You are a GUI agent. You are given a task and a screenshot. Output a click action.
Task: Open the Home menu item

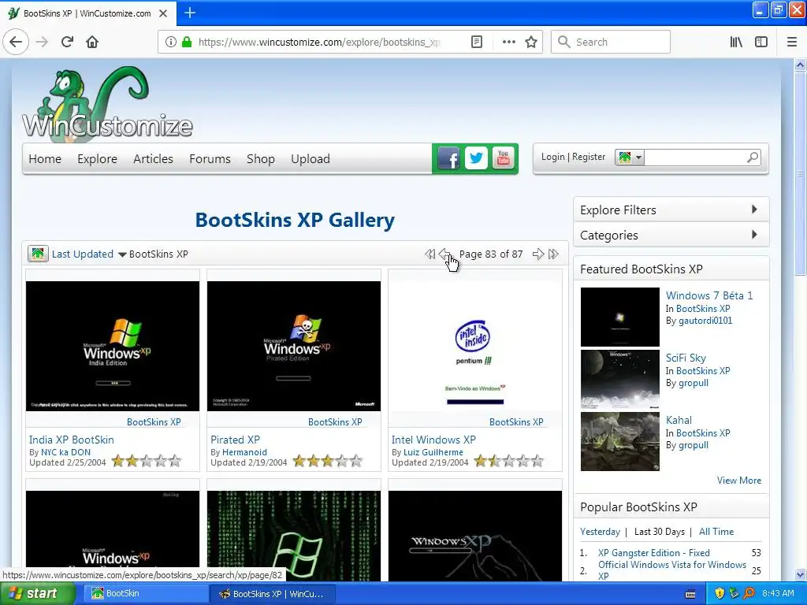[x=45, y=159]
